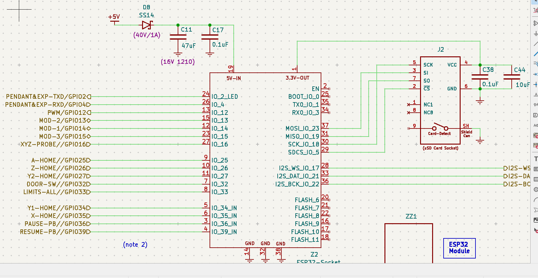Select the (16V 1210) note text
Image resolution: width=538 pixels, height=278 pixels.
point(178,62)
